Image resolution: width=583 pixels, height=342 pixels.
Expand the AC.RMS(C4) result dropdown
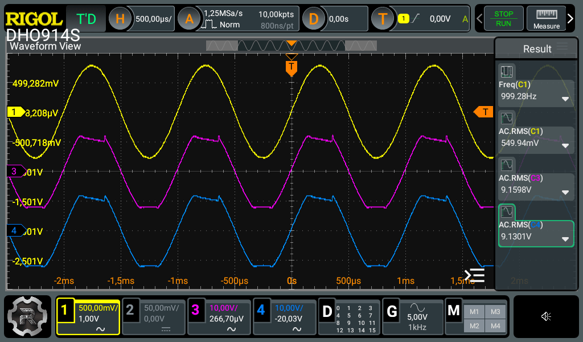(565, 239)
